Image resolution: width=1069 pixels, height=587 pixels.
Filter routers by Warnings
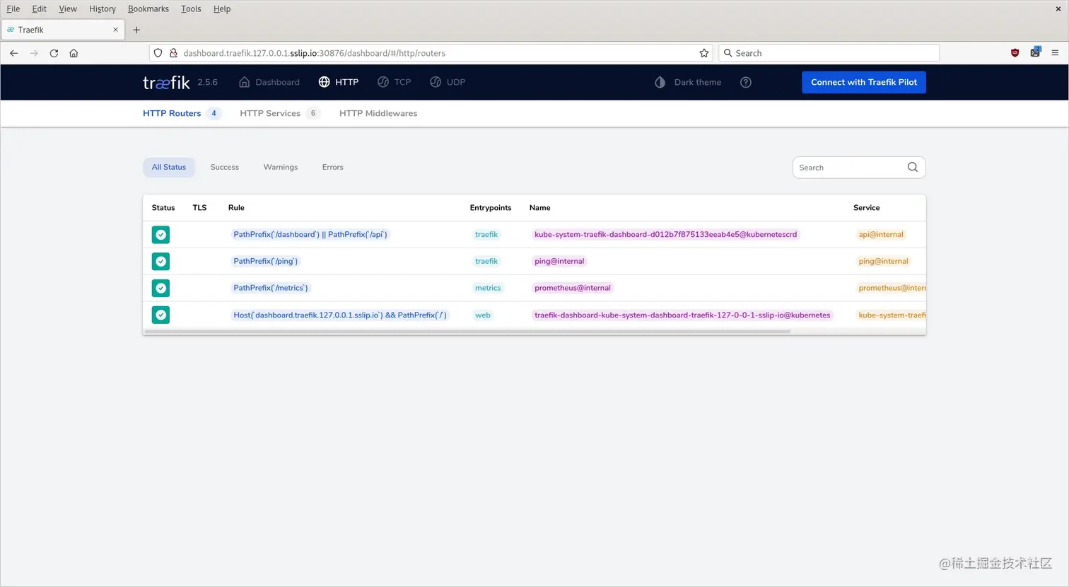[281, 167]
